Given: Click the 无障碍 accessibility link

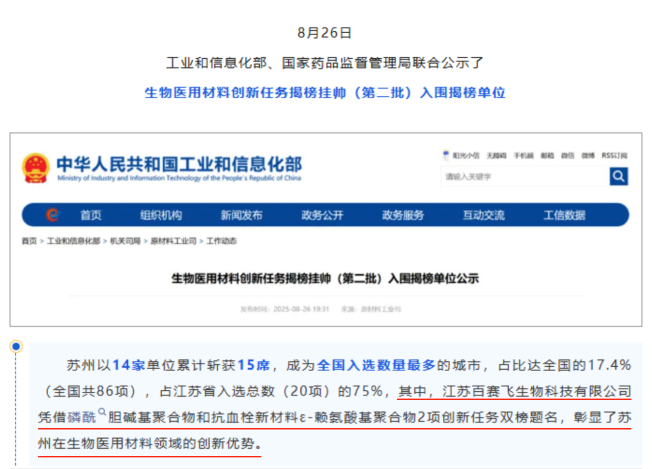Looking at the screenshot, I should click(x=496, y=156).
